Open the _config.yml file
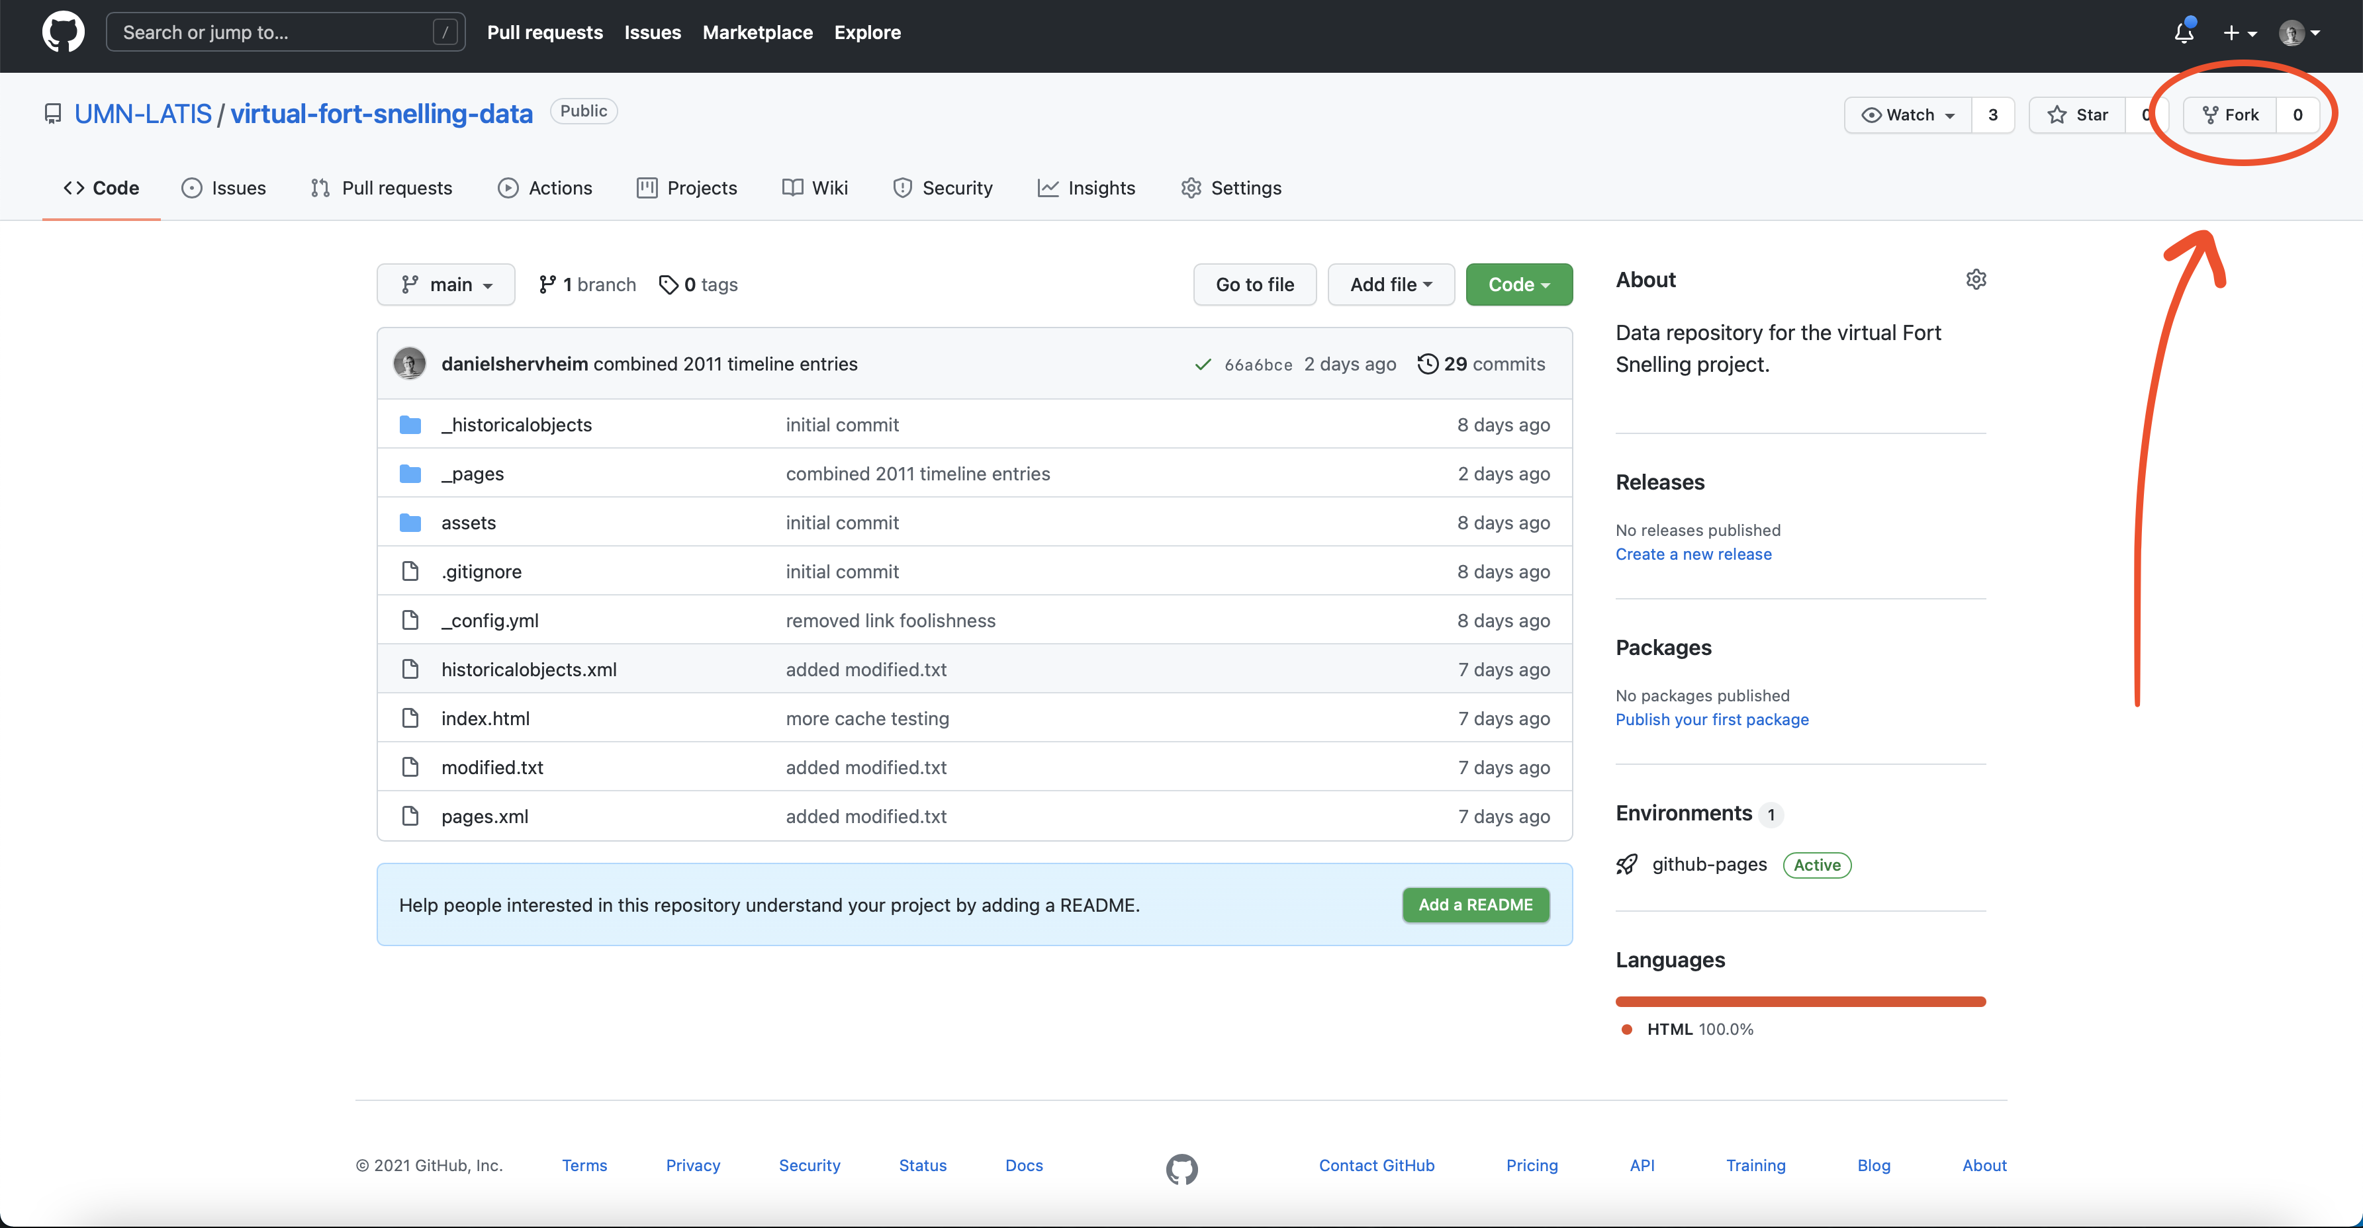Viewport: 2363px width, 1228px height. [490, 620]
